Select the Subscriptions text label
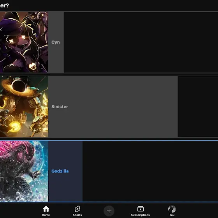 pos(140,215)
